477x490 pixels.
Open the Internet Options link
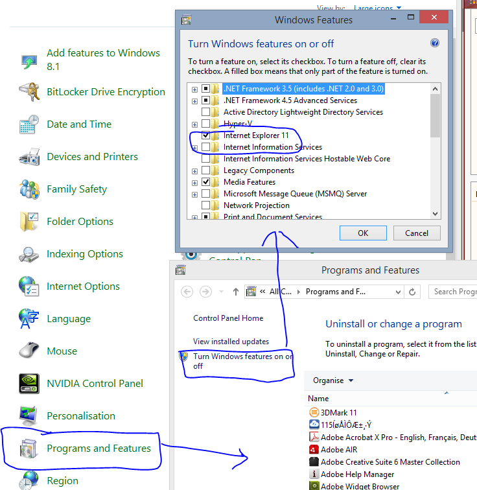[x=84, y=286]
